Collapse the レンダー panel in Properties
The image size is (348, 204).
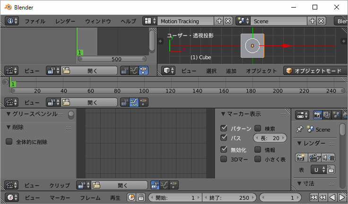tap(299, 143)
